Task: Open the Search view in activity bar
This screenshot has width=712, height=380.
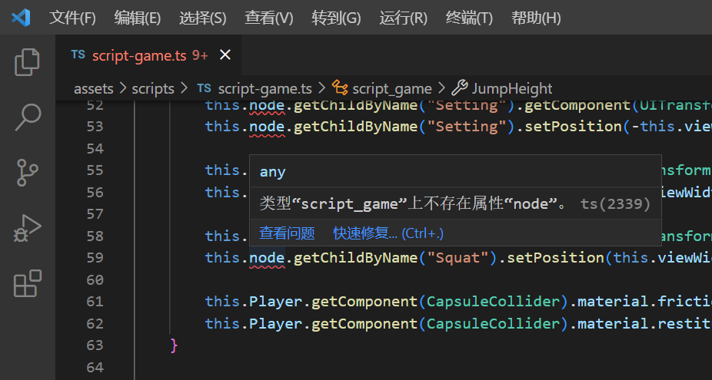Action: pos(27,117)
